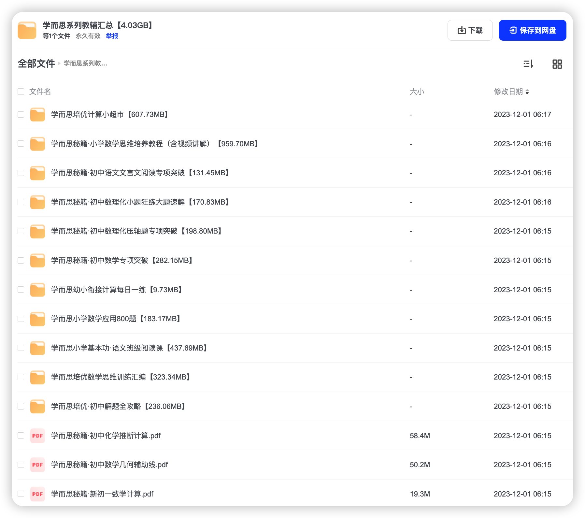The width and height of the screenshot is (585, 518).
Task: Check the box for 小学数学应用800题 folder
Action: pos(21,319)
